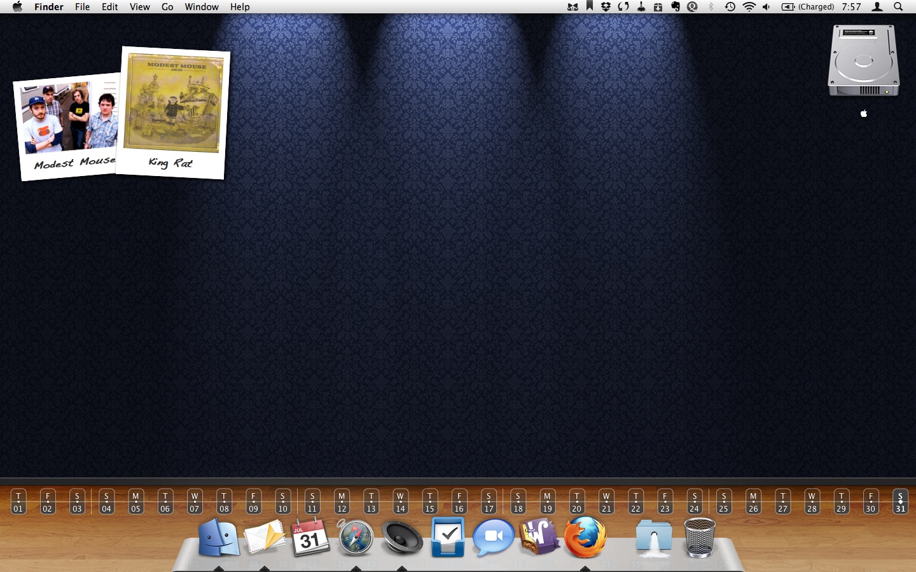Click the bookmark ribbon menu bar icon
The image size is (916, 572).
(590, 6)
